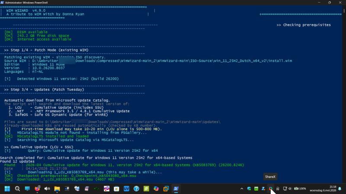The height and width of the screenshot is (194, 346).
Task: Click 'Automatic download from Microsoft Update Catalog' line
Action: [x=57, y=100]
